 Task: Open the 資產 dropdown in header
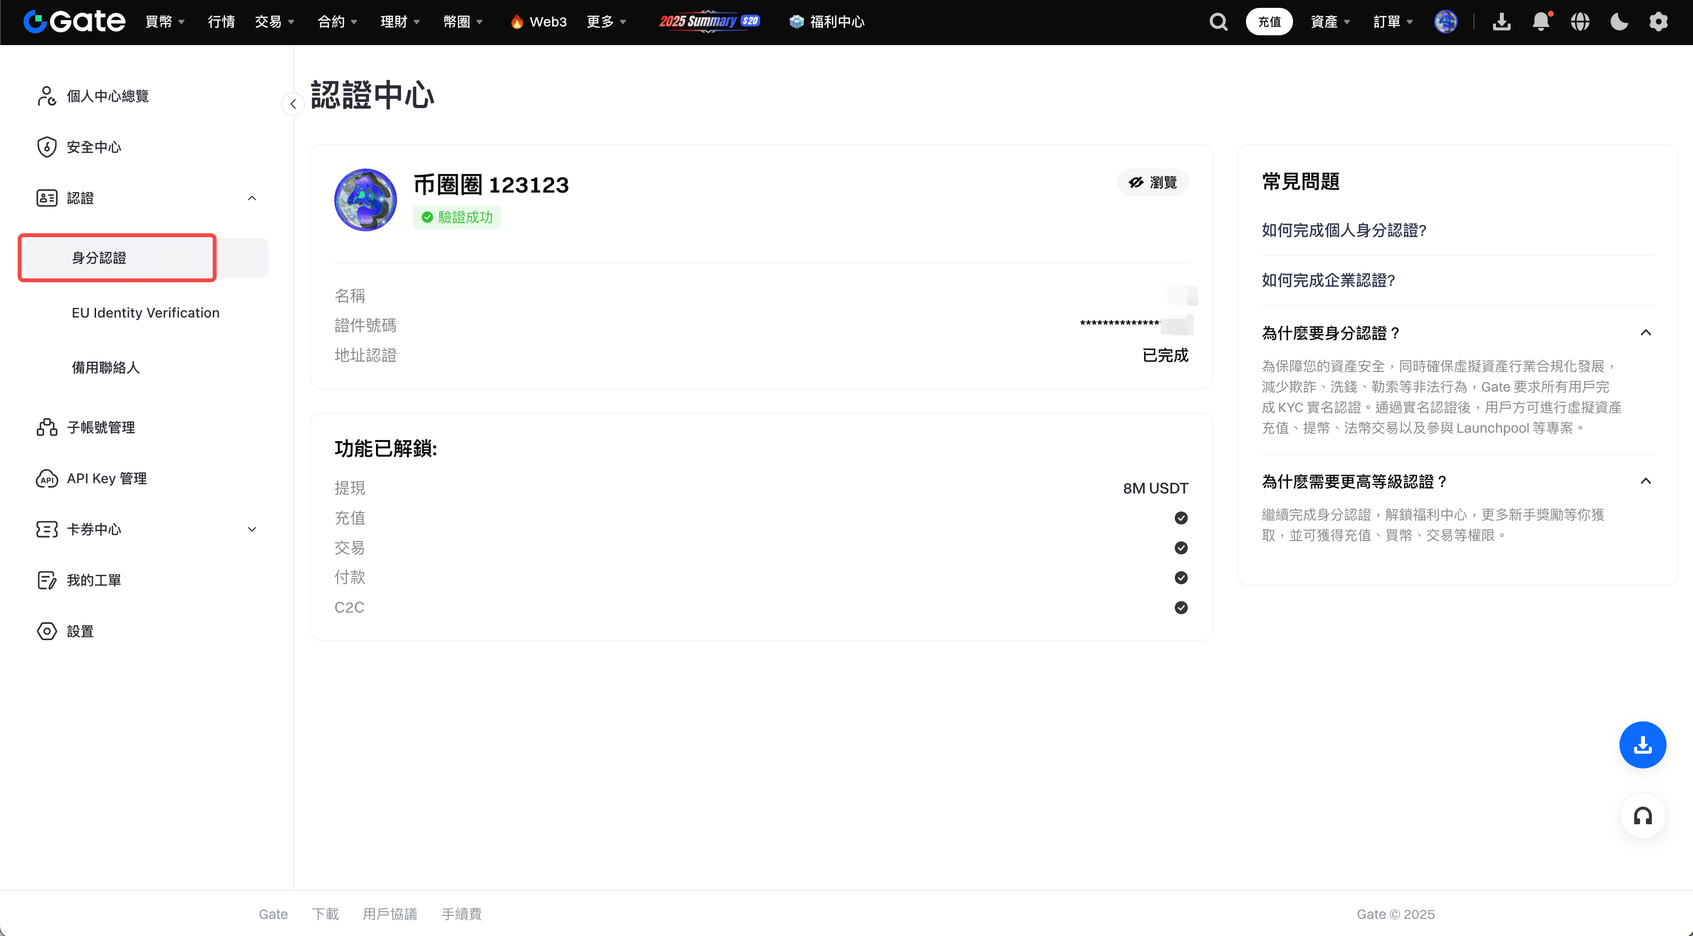point(1330,22)
